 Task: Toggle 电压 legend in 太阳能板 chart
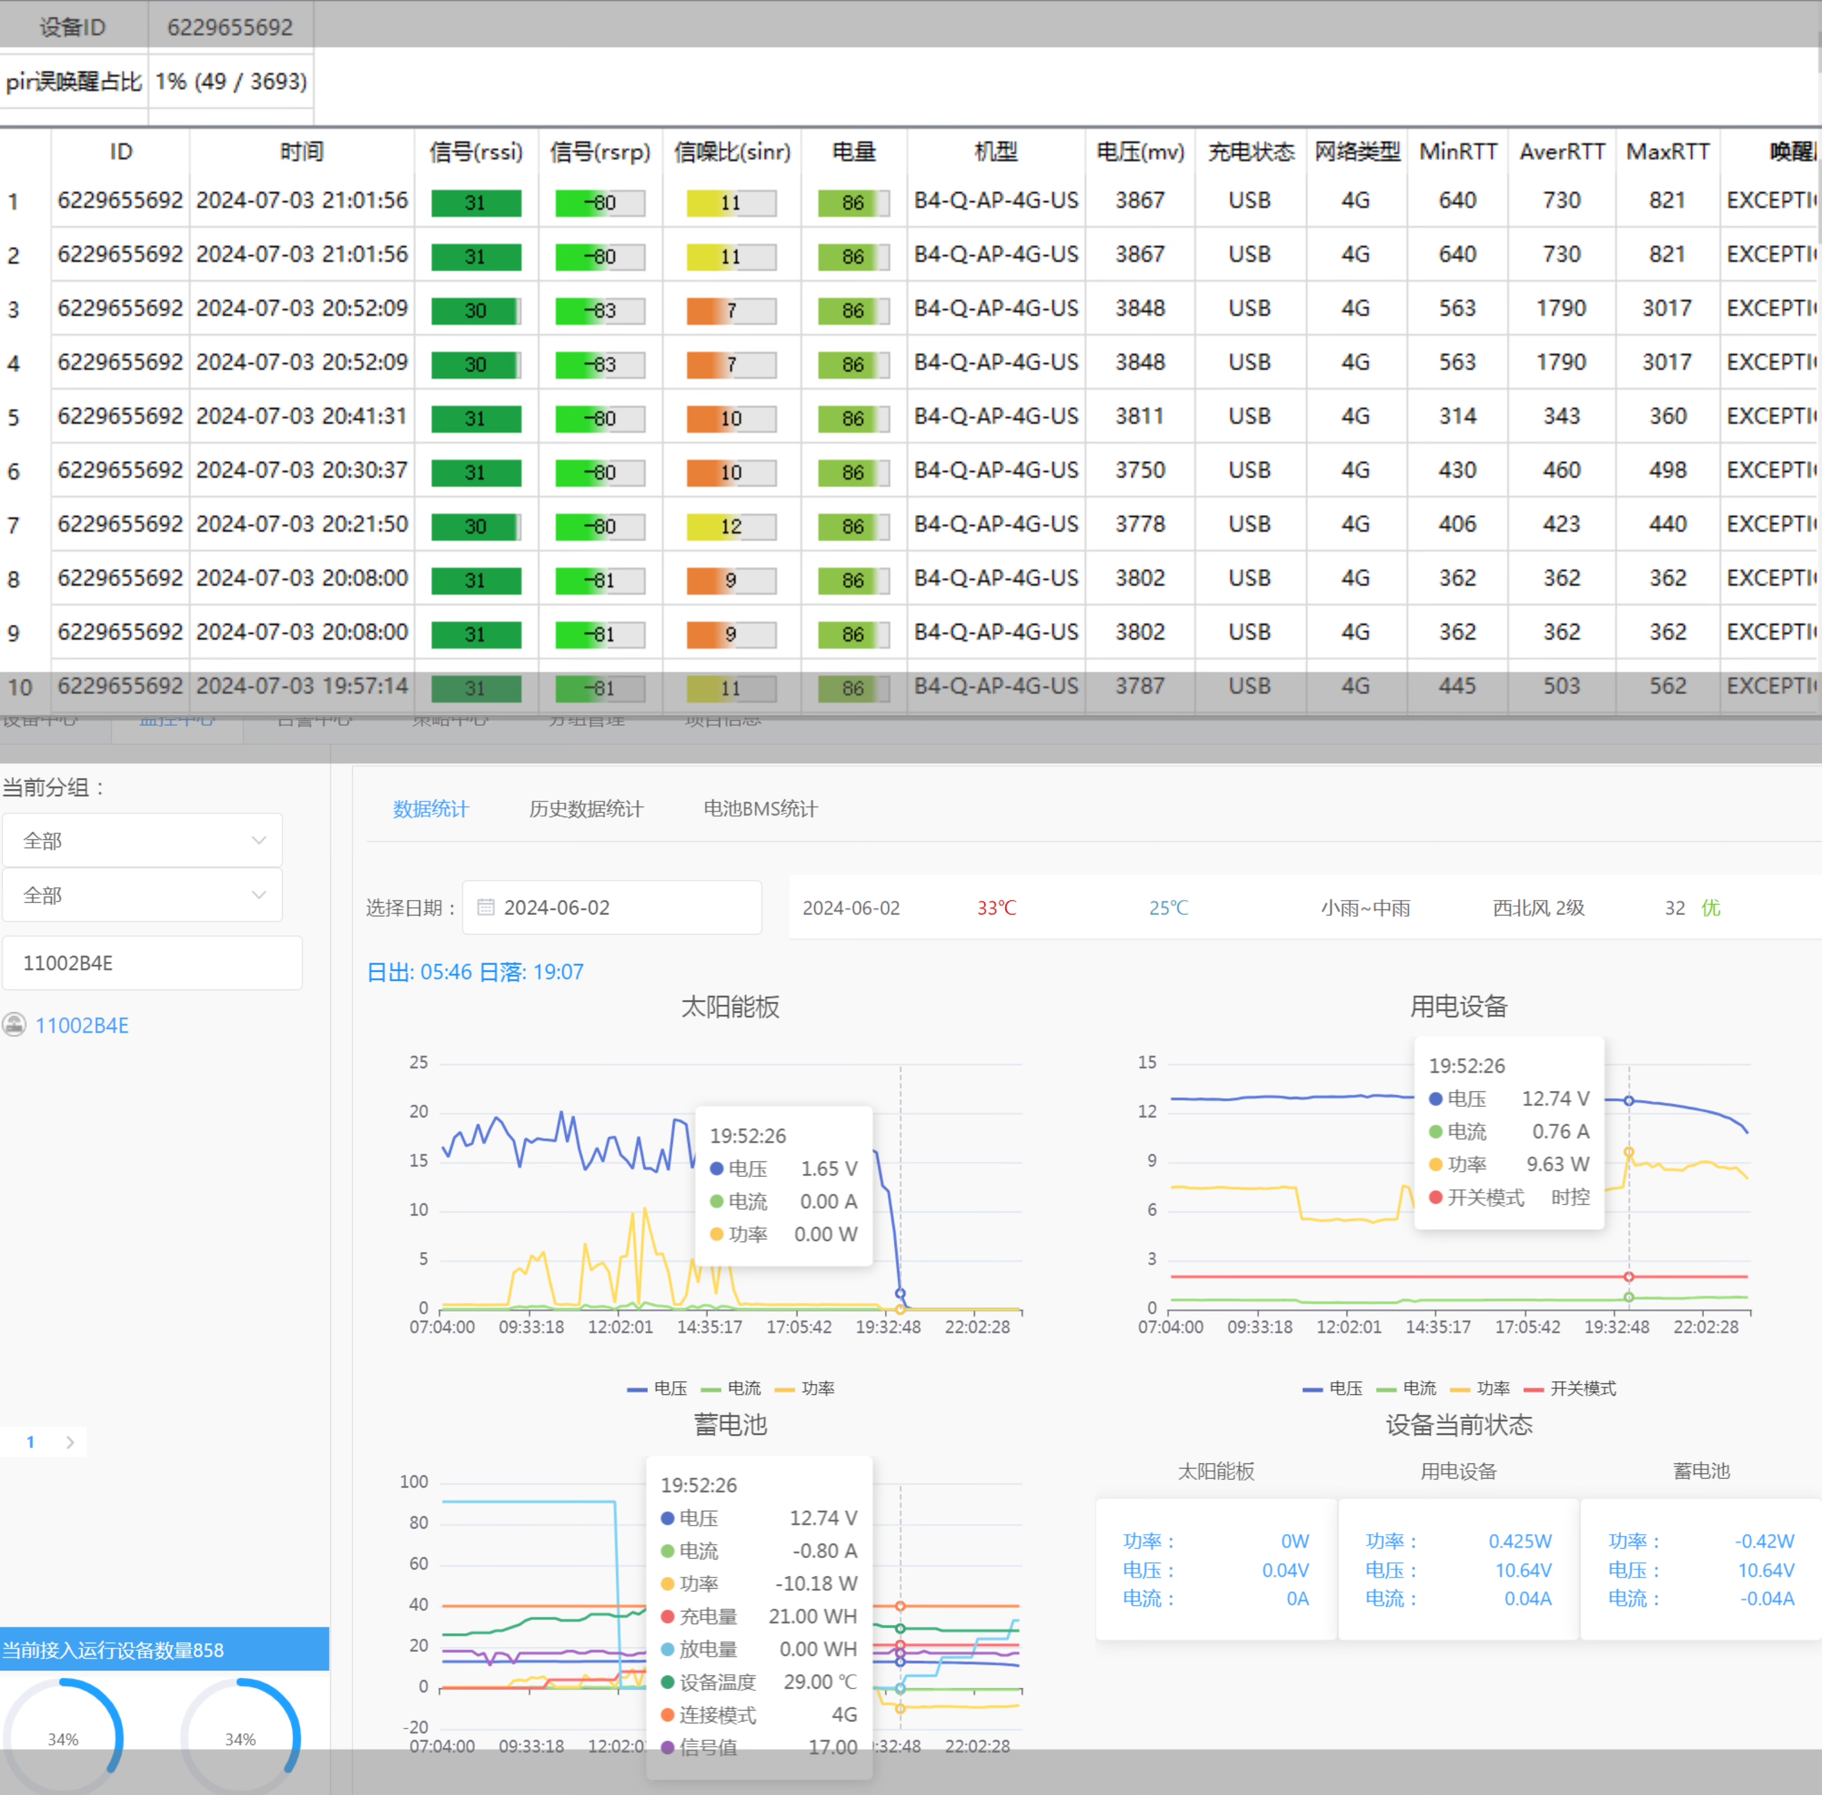click(657, 1388)
